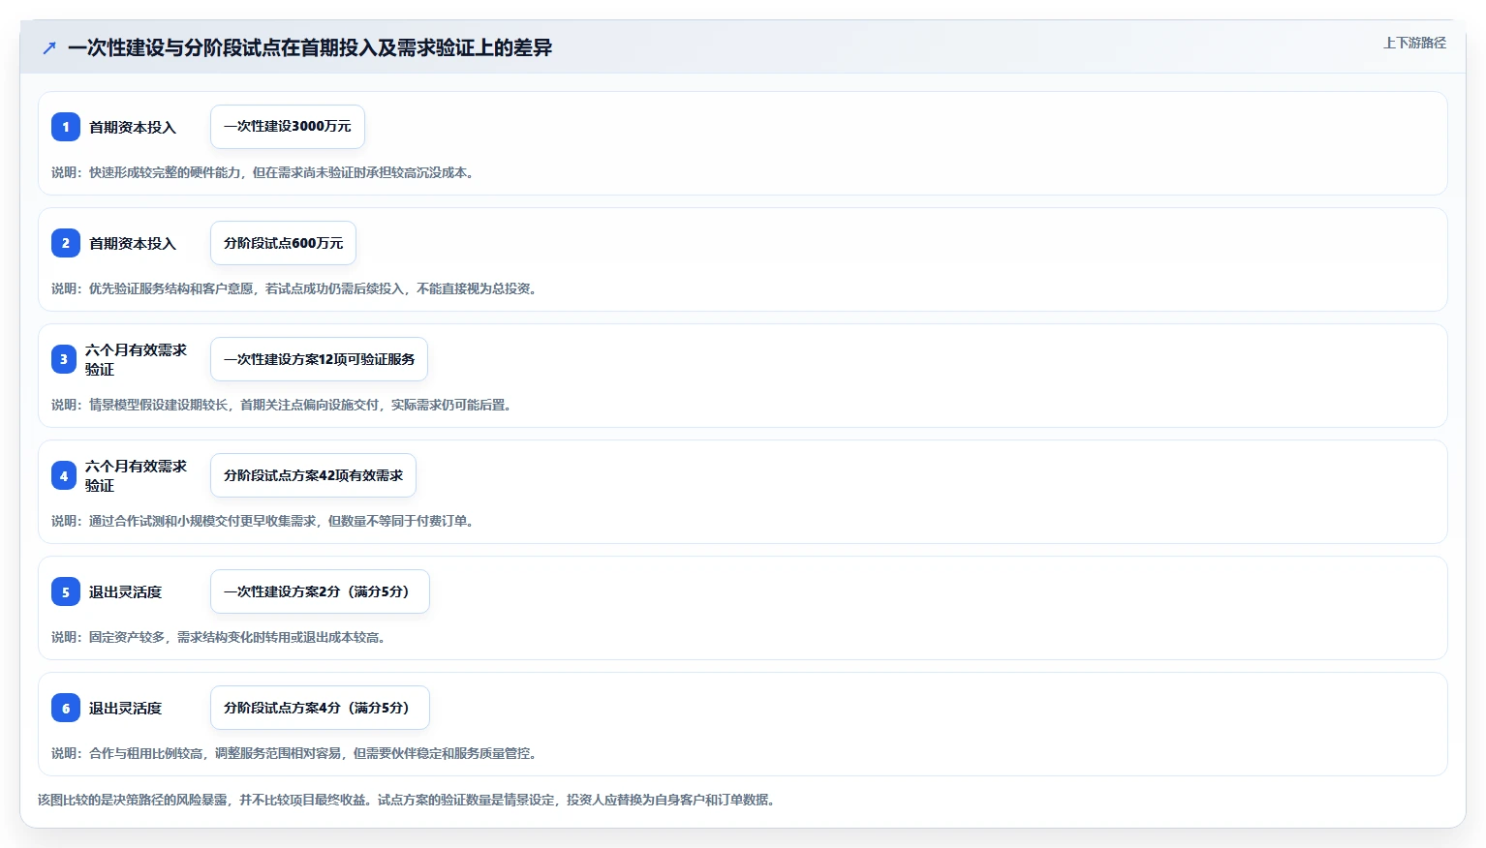The width and height of the screenshot is (1486, 848).
Task: Click the note 优先验证服务结构和客户意愿
Action: pos(294,288)
